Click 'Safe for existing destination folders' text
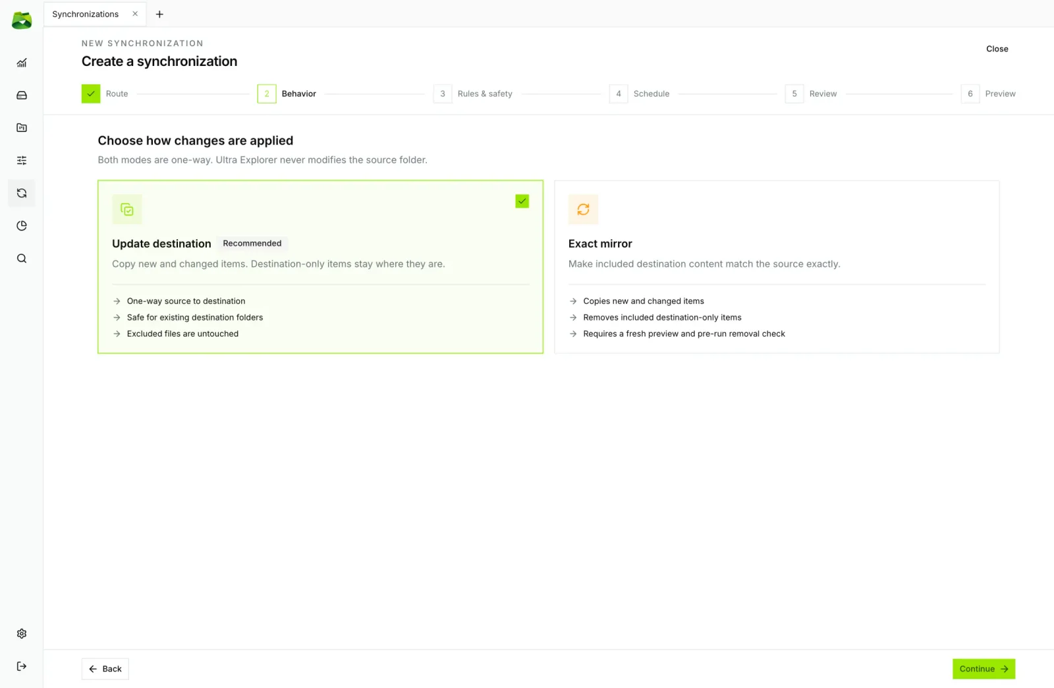This screenshot has height=688, width=1054. 195,318
